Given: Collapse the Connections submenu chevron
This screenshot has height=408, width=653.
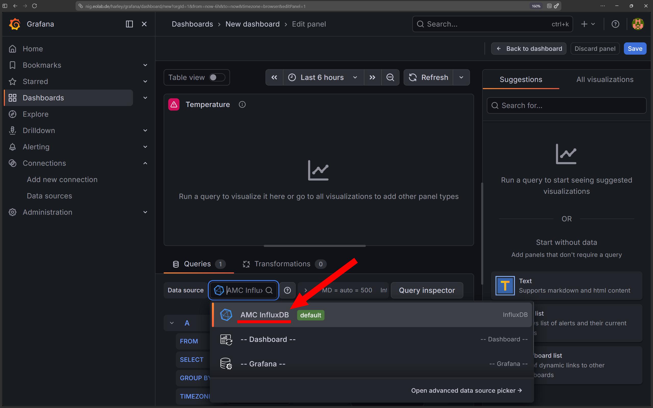Looking at the screenshot, I should click(x=145, y=163).
